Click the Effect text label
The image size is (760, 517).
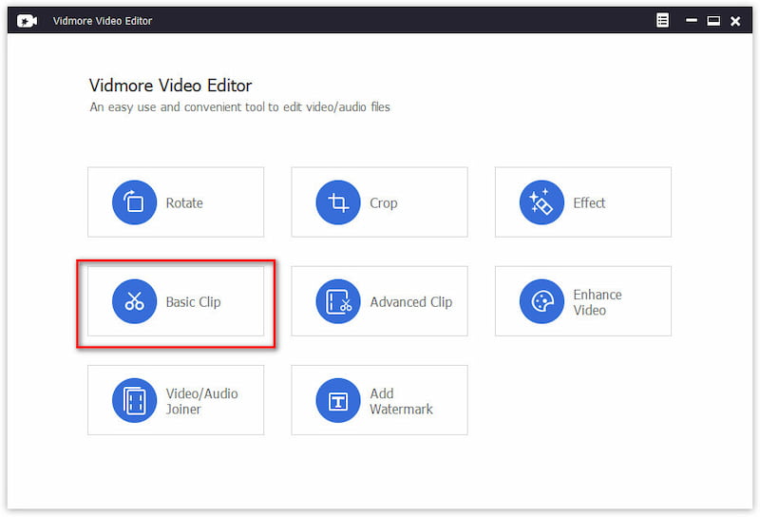[589, 202]
